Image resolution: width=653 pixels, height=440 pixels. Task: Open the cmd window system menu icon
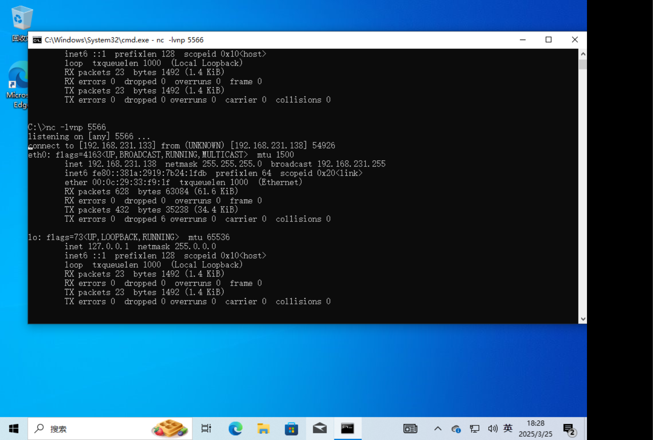[x=37, y=40]
